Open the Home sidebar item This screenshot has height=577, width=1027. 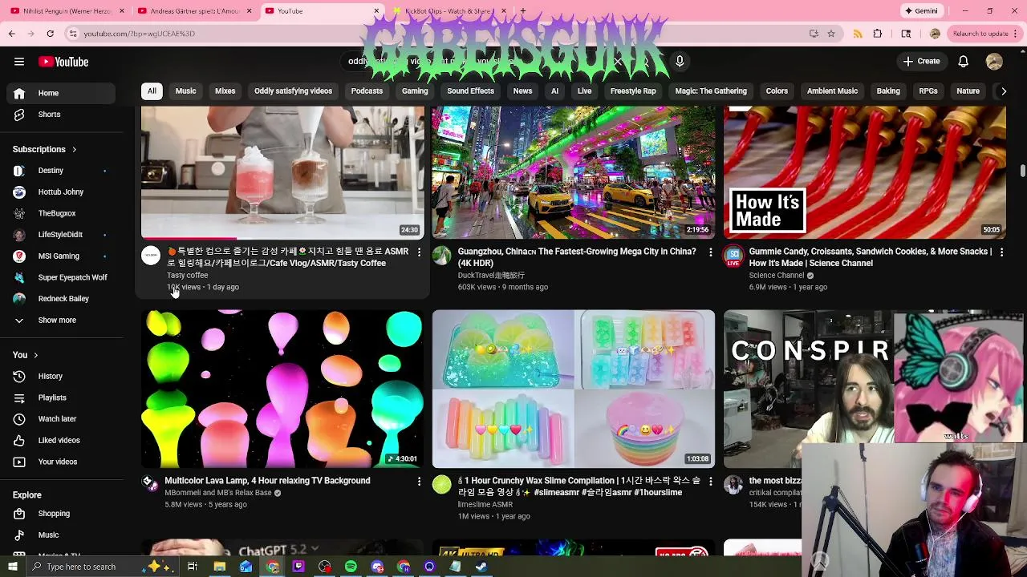click(x=61, y=93)
